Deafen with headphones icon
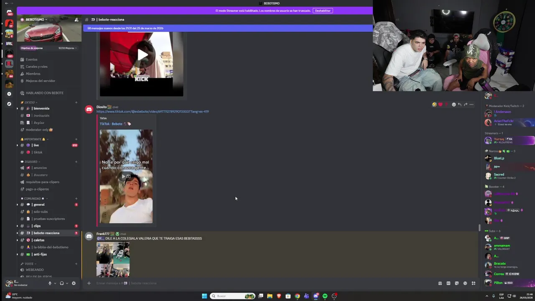 62,283
